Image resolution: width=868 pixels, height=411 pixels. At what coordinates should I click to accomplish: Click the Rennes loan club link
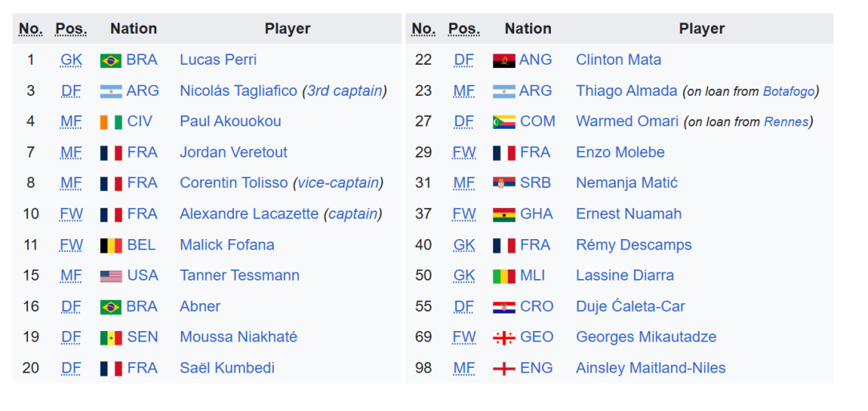[786, 122]
